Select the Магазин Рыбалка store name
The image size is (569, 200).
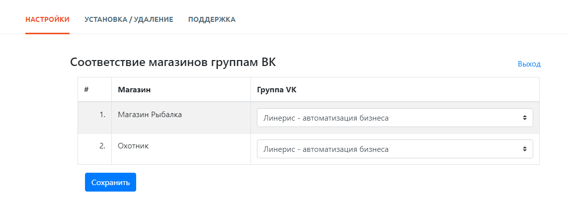tap(150, 115)
